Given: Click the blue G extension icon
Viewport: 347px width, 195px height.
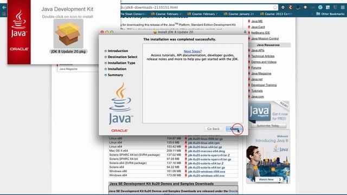Looking at the screenshot, I should pyautogui.click(x=320, y=7).
